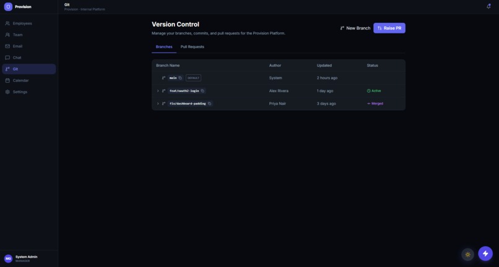The height and width of the screenshot is (267, 499).
Task: Select the Branches tab
Action: [164, 47]
